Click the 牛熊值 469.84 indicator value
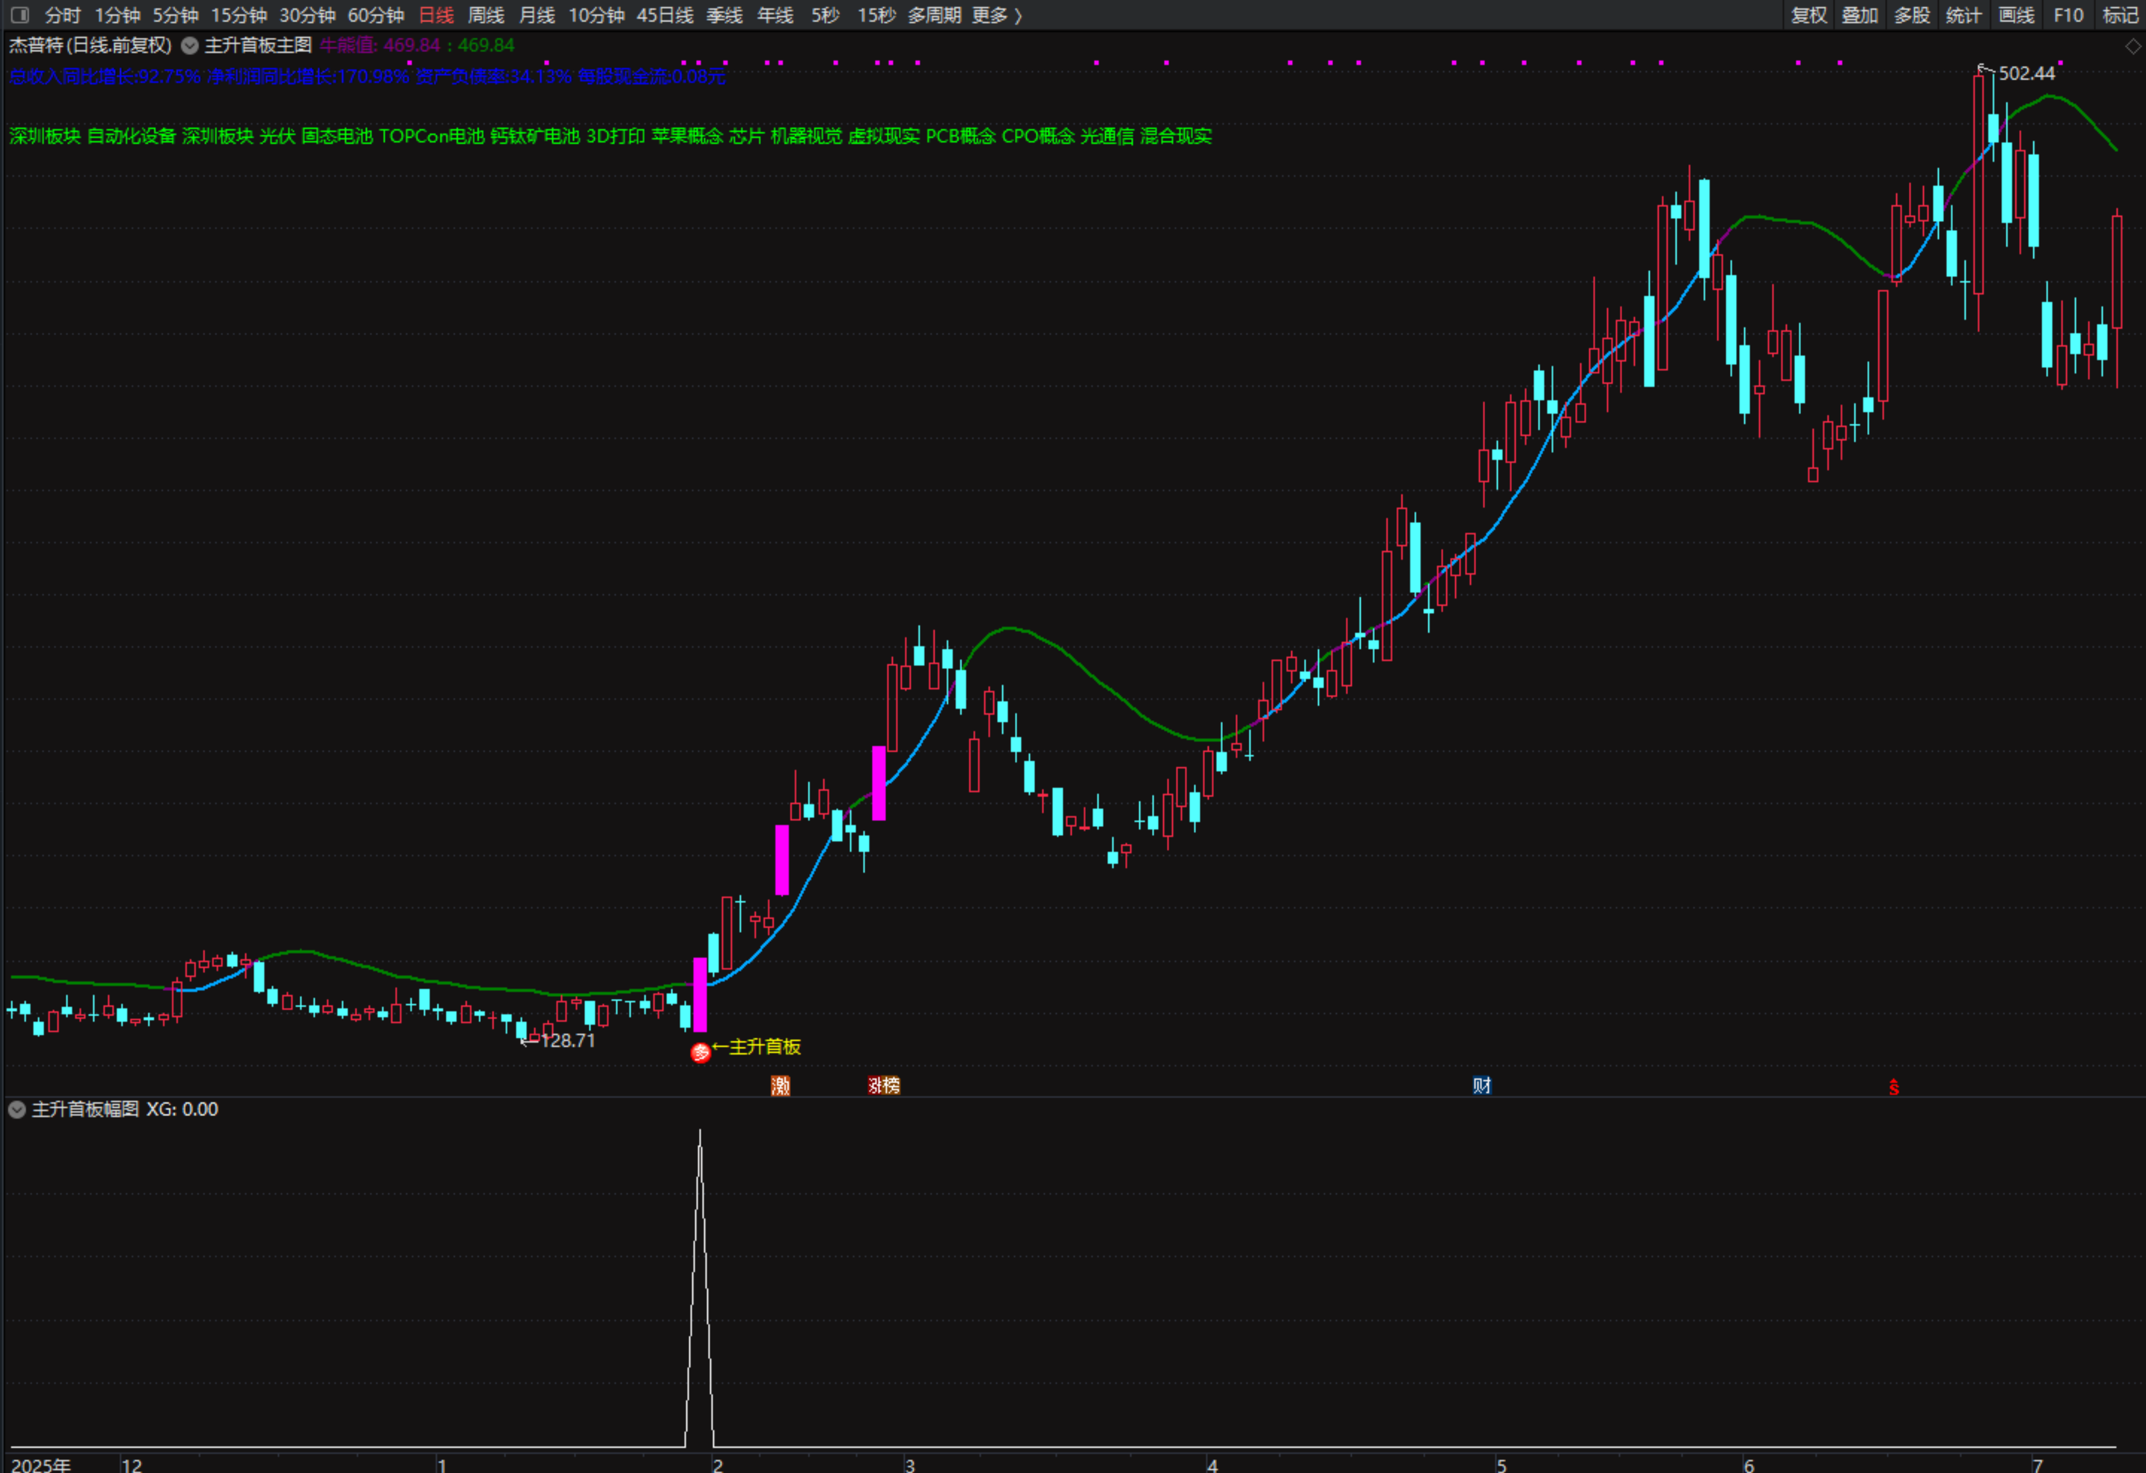This screenshot has height=1473, width=2146. [380, 45]
